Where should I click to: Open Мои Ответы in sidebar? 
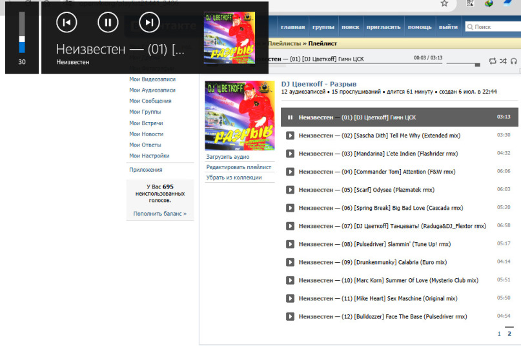pyautogui.click(x=145, y=145)
